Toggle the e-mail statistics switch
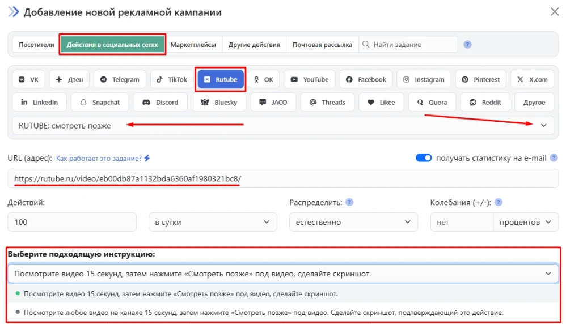 (x=424, y=158)
